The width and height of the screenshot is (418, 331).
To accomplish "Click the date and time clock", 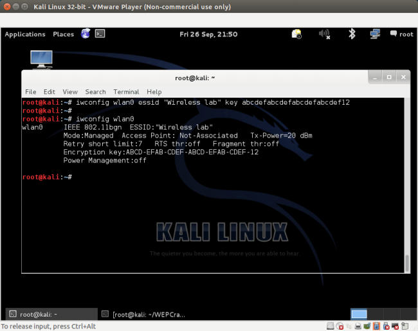I will point(208,35).
